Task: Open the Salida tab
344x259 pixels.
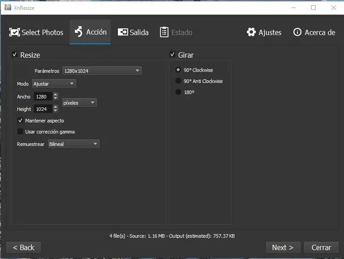Action: pos(133,32)
